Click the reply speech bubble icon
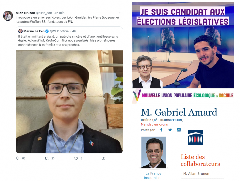The width and height of the screenshot is (240, 181). click(18, 158)
